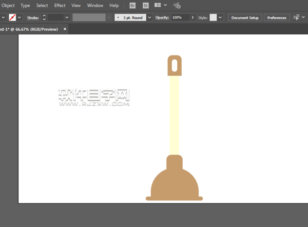Expand the opacity arrow flyout
This screenshot has height=227, width=308.
point(193,17)
